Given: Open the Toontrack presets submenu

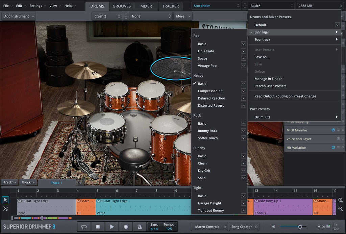Looking at the screenshot, I should (x=294, y=40).
